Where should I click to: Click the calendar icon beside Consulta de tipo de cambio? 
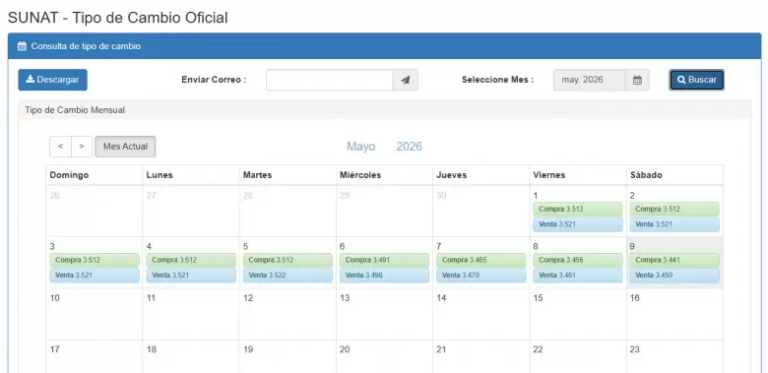tap(22, 46)
